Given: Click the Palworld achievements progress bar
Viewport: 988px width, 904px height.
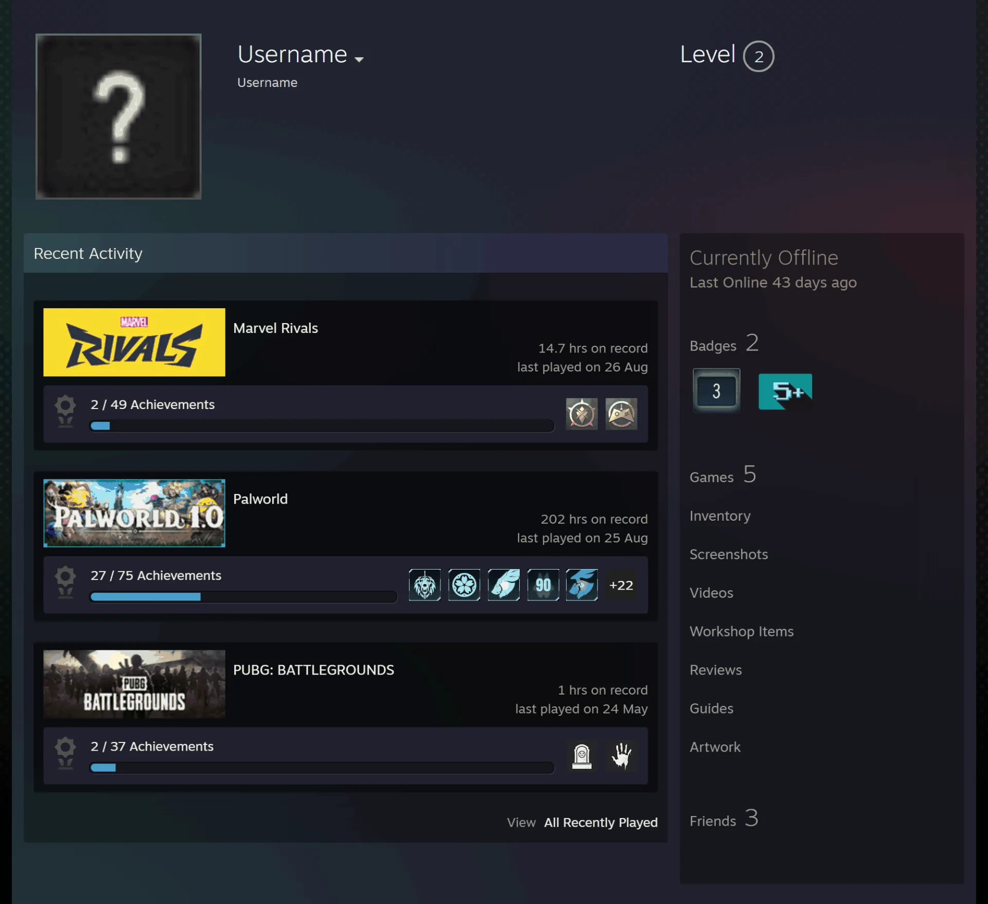Looking at the screenshot, I should (x=243, y=597).
